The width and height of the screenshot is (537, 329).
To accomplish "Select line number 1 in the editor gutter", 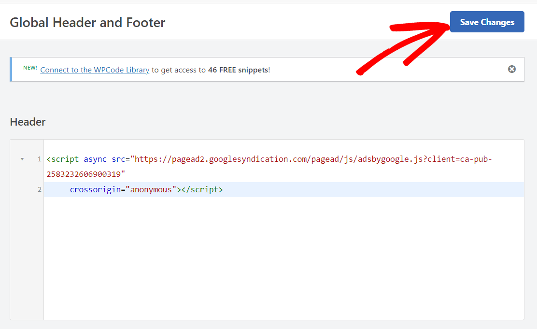I will [x=39, y=159].
